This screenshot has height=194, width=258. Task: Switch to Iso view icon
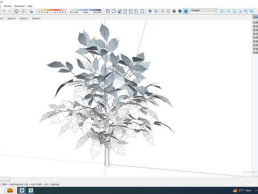108,11
